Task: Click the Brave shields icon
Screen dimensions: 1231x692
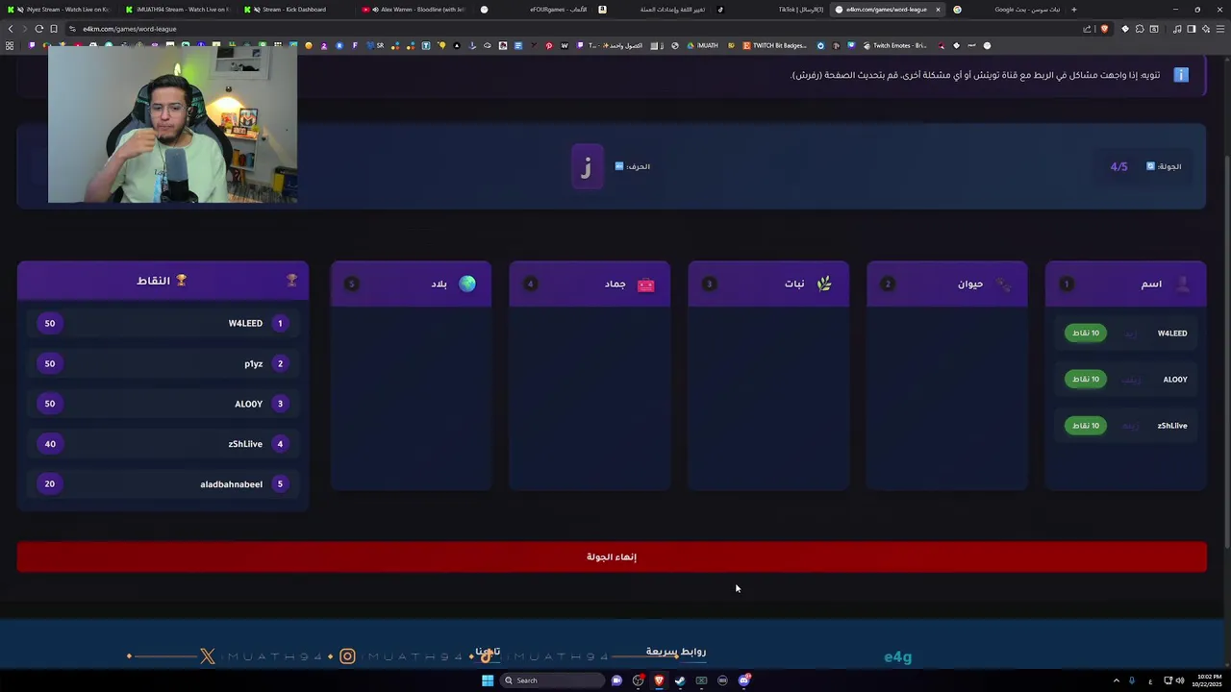Action: (x=1104, y=29)
